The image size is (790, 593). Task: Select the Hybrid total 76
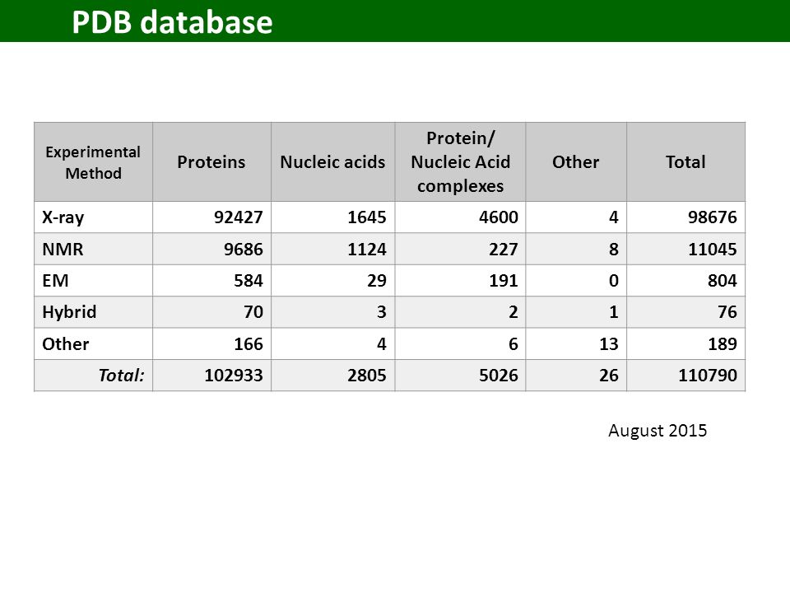[727, 312]
